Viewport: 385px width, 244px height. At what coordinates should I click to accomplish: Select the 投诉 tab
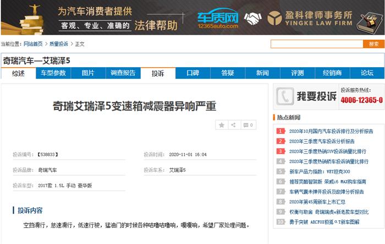pyautogui.click(x=158, y=73)
